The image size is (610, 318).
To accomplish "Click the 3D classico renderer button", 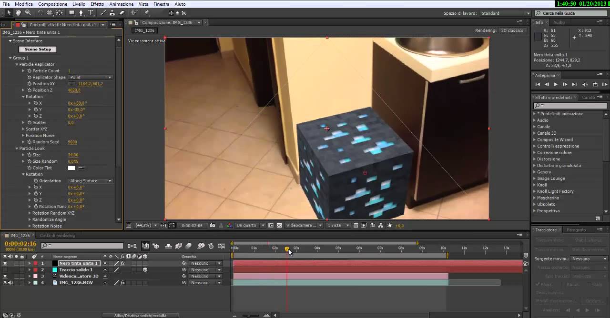I will coord(512,30).
